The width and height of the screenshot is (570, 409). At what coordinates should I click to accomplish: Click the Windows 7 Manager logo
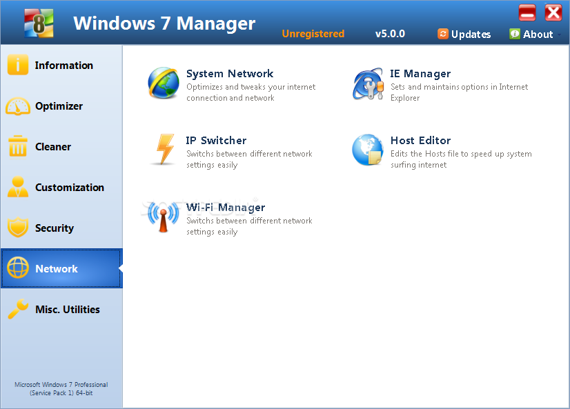point(39,23)
